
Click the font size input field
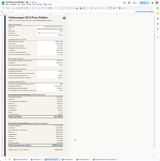pyautogui.click(x=62, y=8)
